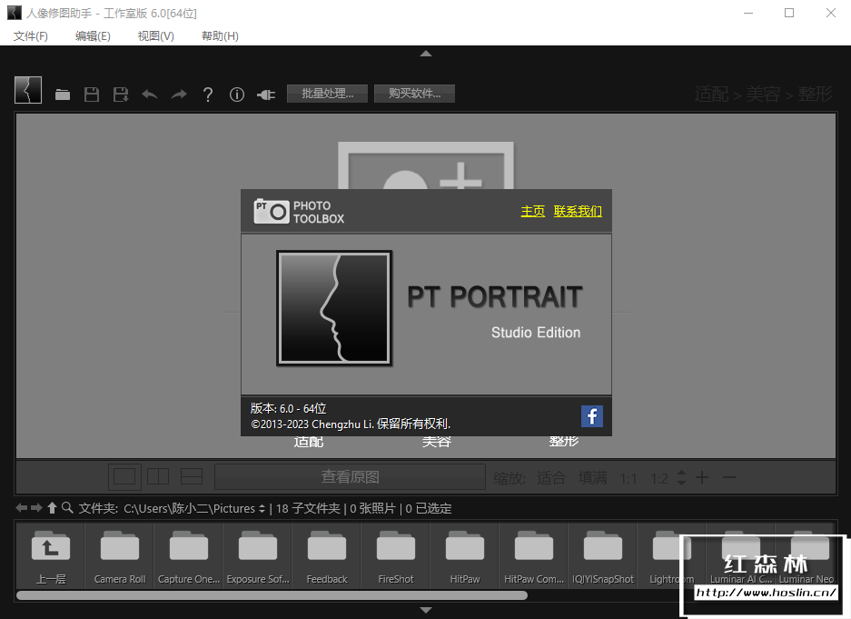This screenshot has height=619, width=851.
Task: Set zoom to 适合 fit
Action: point(551,478)
